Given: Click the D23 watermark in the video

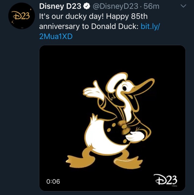Looking at the screenshot, I should [x=165, y=179].
